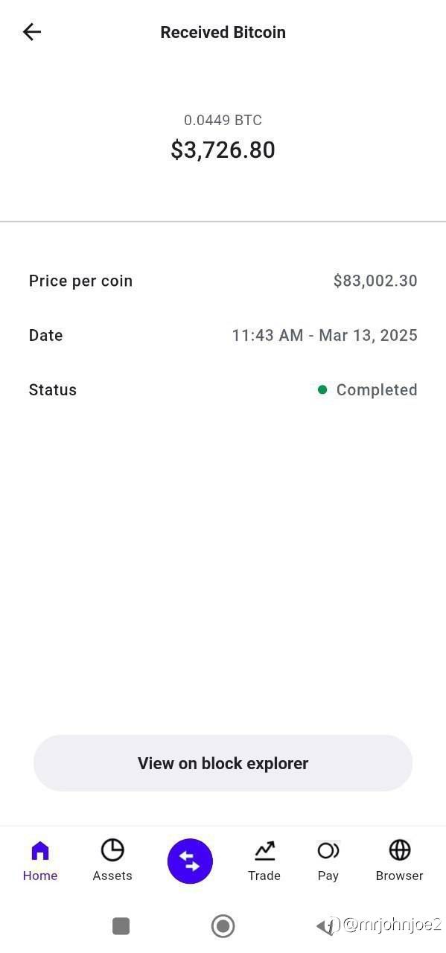Tap the date 11:43 AM - Mar 13, 2025
Viewport: 446px width, 953px height.
[x=325, y=335]
